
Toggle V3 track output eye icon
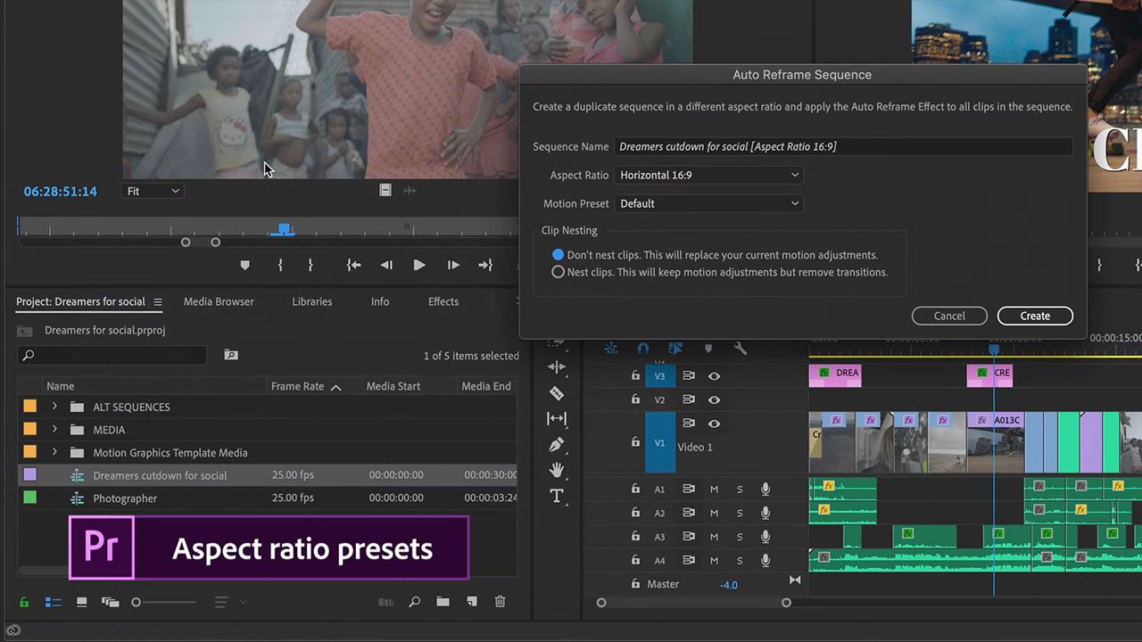coord(714,376)
